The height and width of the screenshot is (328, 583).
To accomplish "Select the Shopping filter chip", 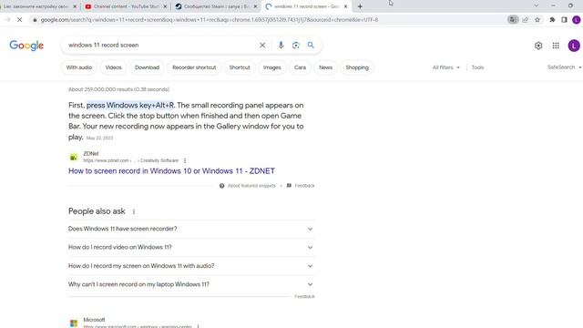I will (357, 67).
